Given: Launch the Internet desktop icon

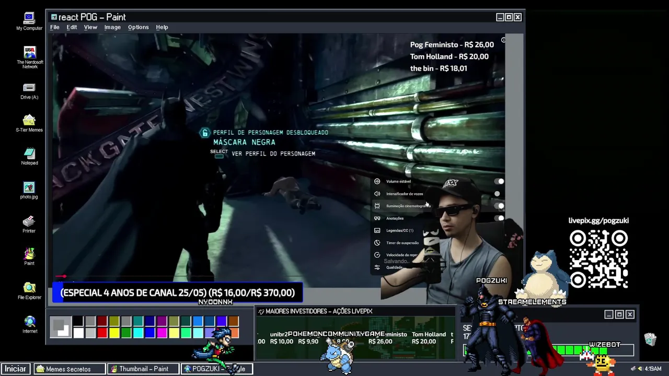Looking at the screenshot, I should tap(30, 324).
